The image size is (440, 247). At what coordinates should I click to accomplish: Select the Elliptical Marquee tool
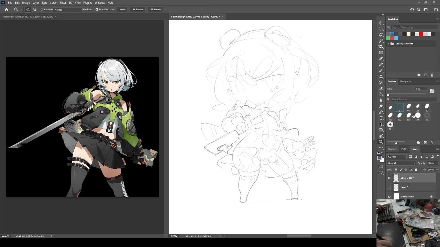click(x=381, y=29)
